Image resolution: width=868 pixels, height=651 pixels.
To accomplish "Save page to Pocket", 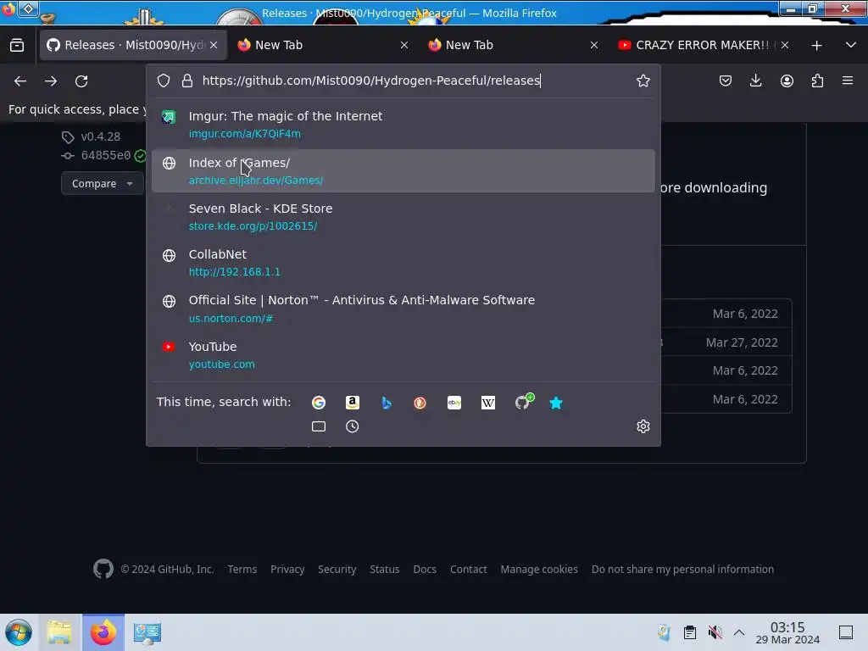I will point(726,81).
